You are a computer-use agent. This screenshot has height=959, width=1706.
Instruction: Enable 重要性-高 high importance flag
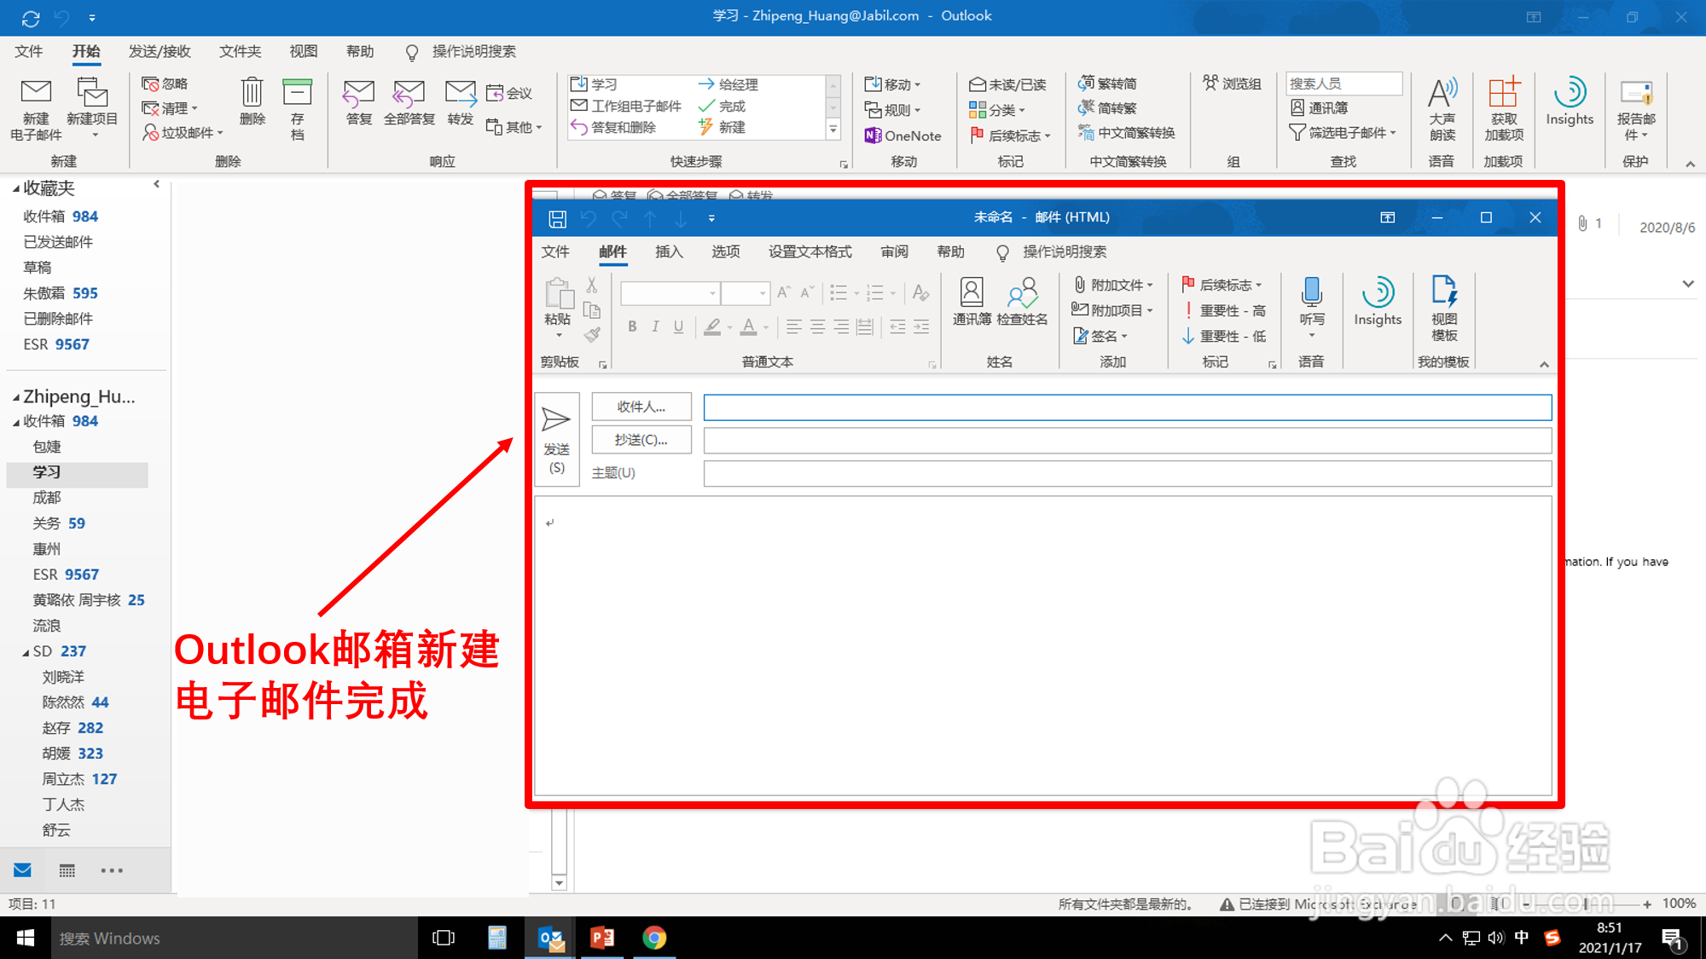(1226, 310)
